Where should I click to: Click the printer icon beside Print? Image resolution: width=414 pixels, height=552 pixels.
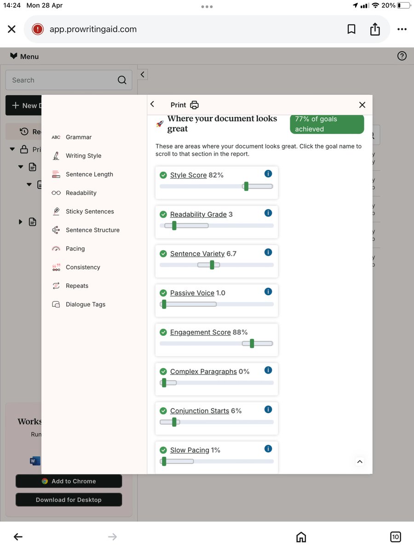coord(195,105)
